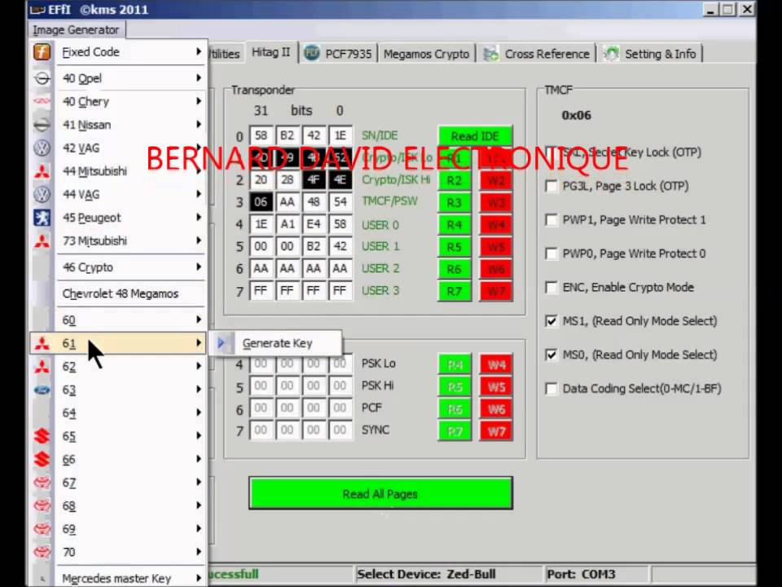Image resolution: width=782 pixels, height=587 pixels.
Task: Expand the 41 Nissan submenu
Action: tap(199, 124)
